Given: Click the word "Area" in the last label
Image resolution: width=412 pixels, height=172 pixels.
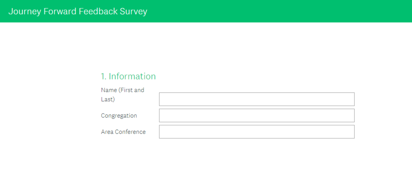Looking at the screenshot, I should [107, 132].
